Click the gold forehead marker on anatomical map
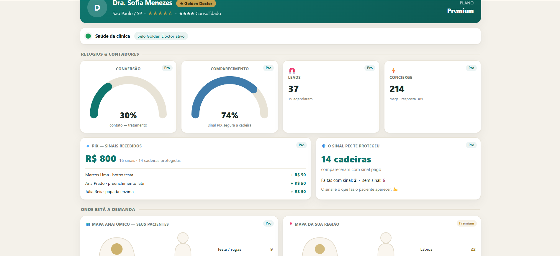Viewport: 560px width, 256px height. tap(117, 249)
